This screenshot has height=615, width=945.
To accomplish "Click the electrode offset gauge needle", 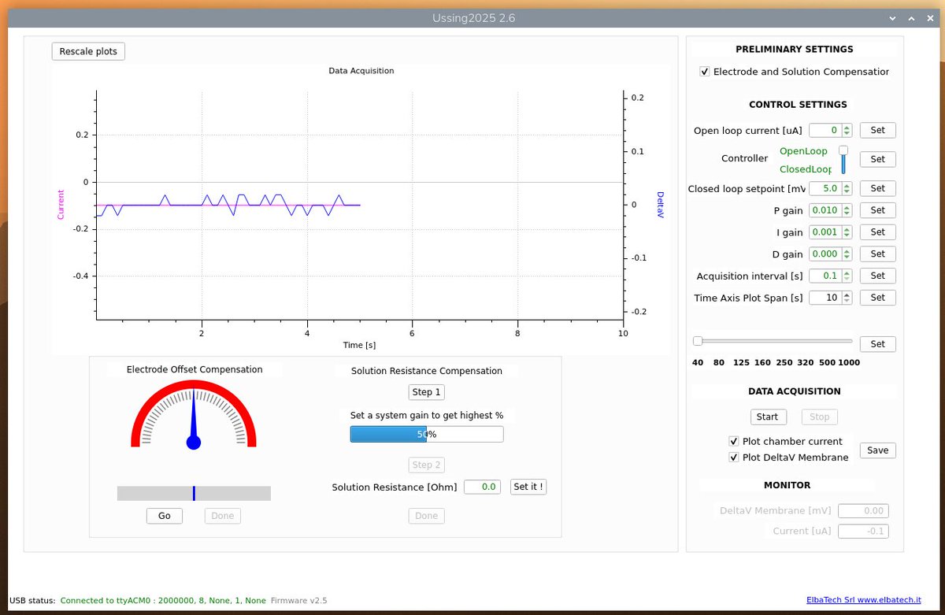I will [194, 419].
